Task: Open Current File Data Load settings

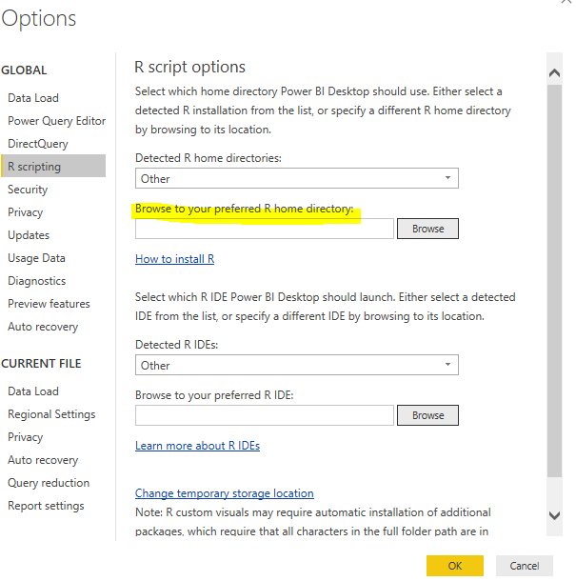Action: [33, 391]
